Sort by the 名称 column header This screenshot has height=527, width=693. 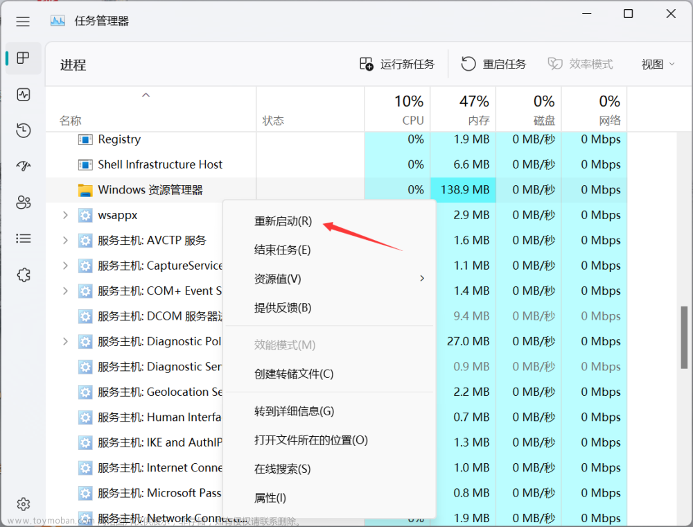150,109
